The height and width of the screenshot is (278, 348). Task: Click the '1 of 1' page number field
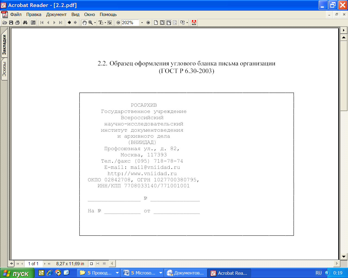click(x=33, y=264)
